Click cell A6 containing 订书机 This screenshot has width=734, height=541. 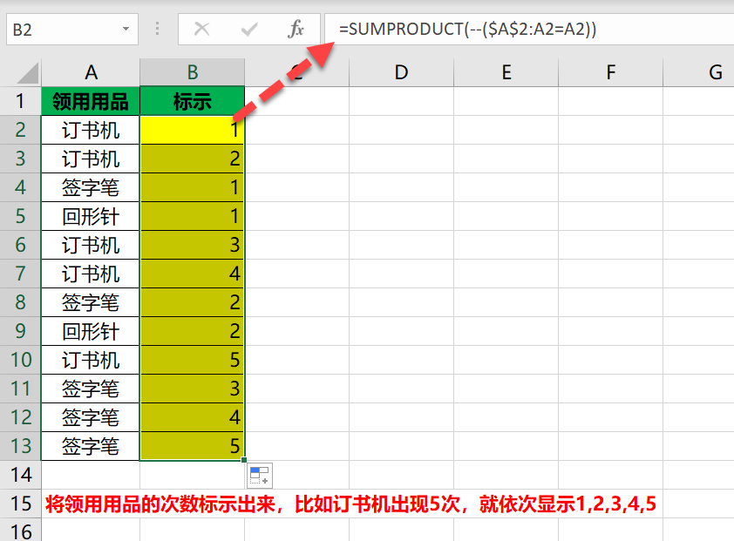(91, 245)
